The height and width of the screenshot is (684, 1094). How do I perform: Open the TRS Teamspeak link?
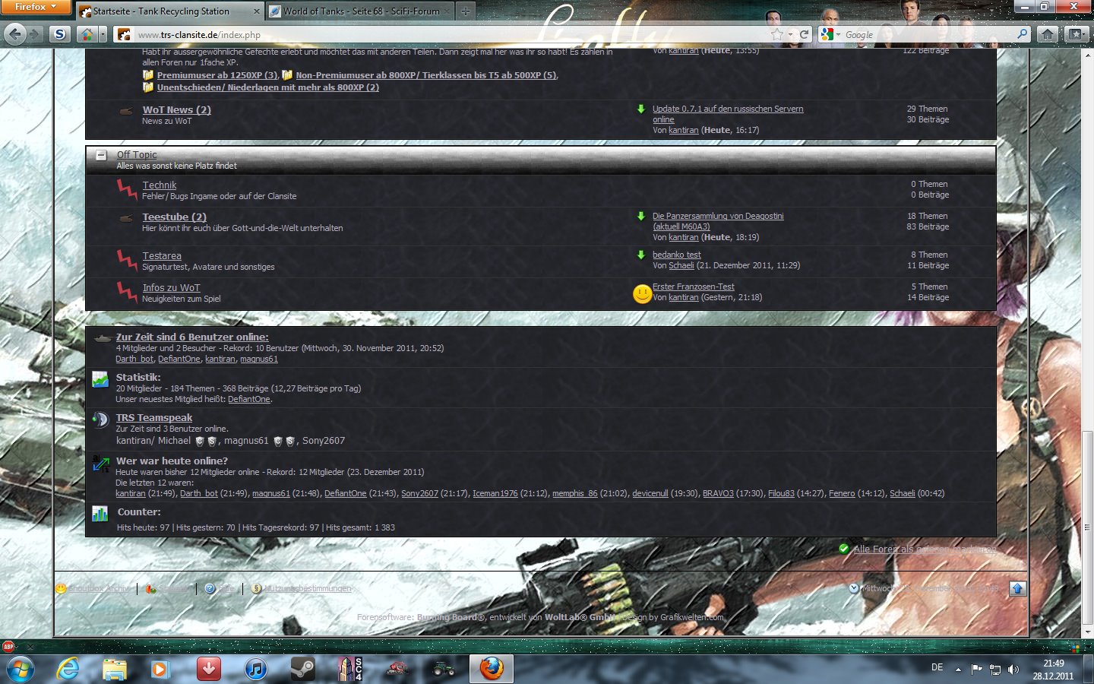153,417
